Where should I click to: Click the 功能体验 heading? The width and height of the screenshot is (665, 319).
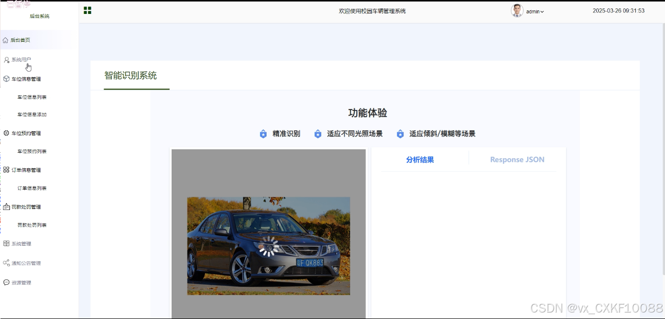(368, 113)
